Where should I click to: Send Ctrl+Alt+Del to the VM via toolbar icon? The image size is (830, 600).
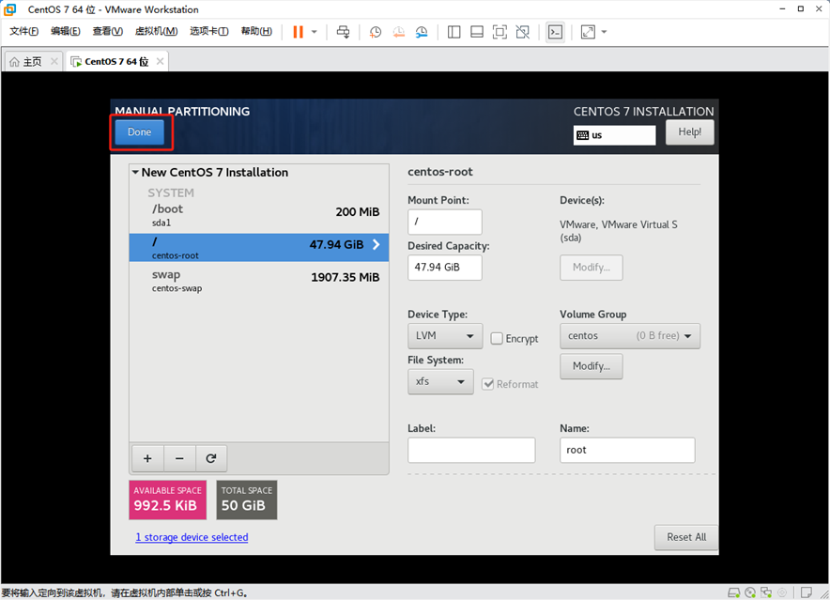(343, 32)
